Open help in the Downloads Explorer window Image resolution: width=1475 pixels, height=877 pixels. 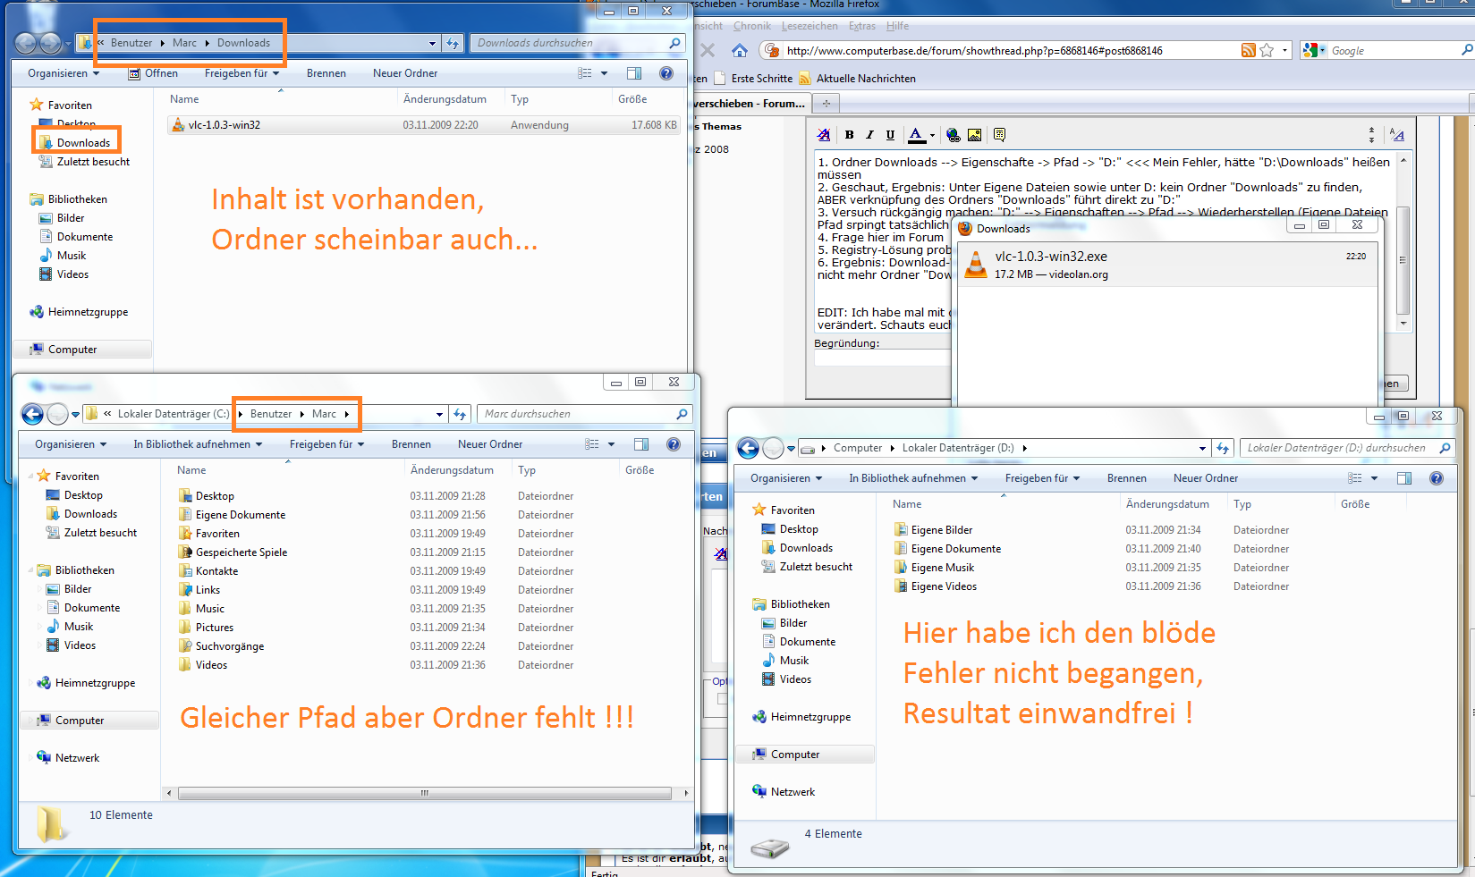665,73
